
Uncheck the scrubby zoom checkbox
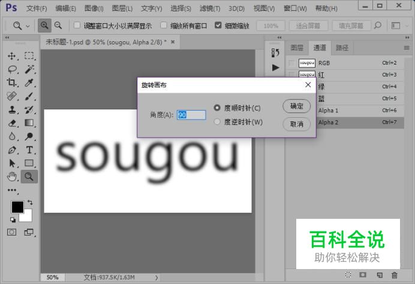click(218, 25)
